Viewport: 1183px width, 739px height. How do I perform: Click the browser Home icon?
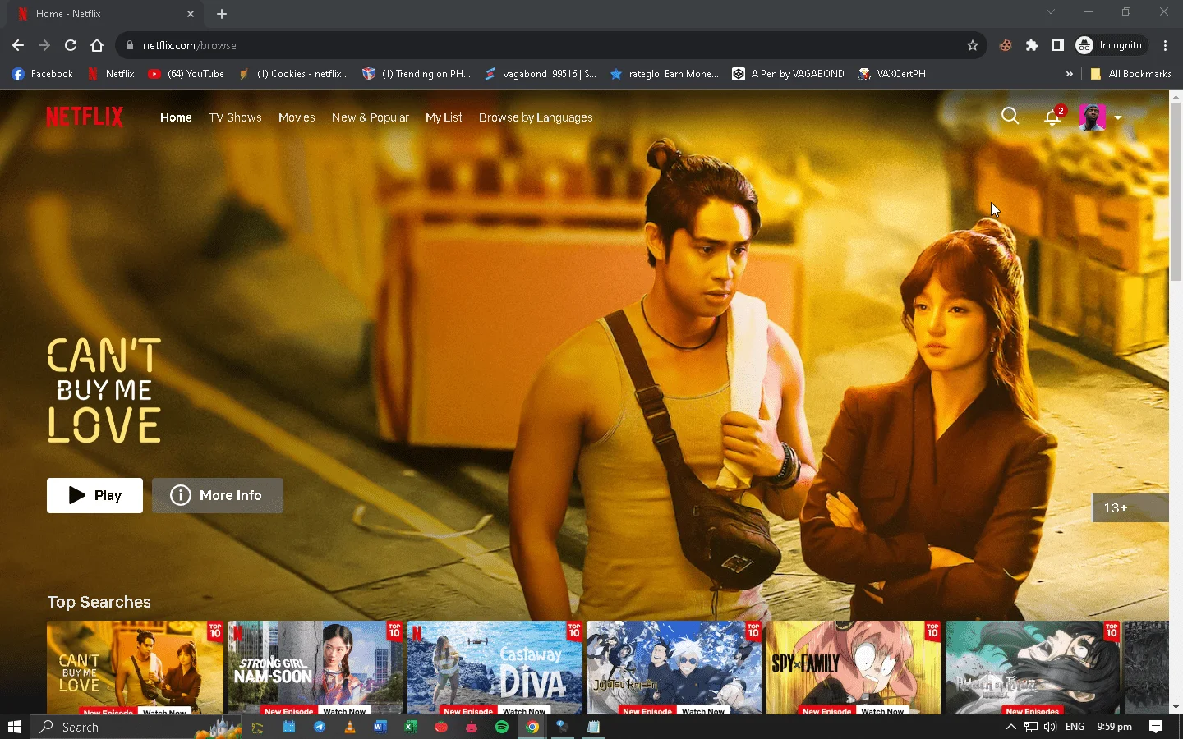[x=97, y=45]
